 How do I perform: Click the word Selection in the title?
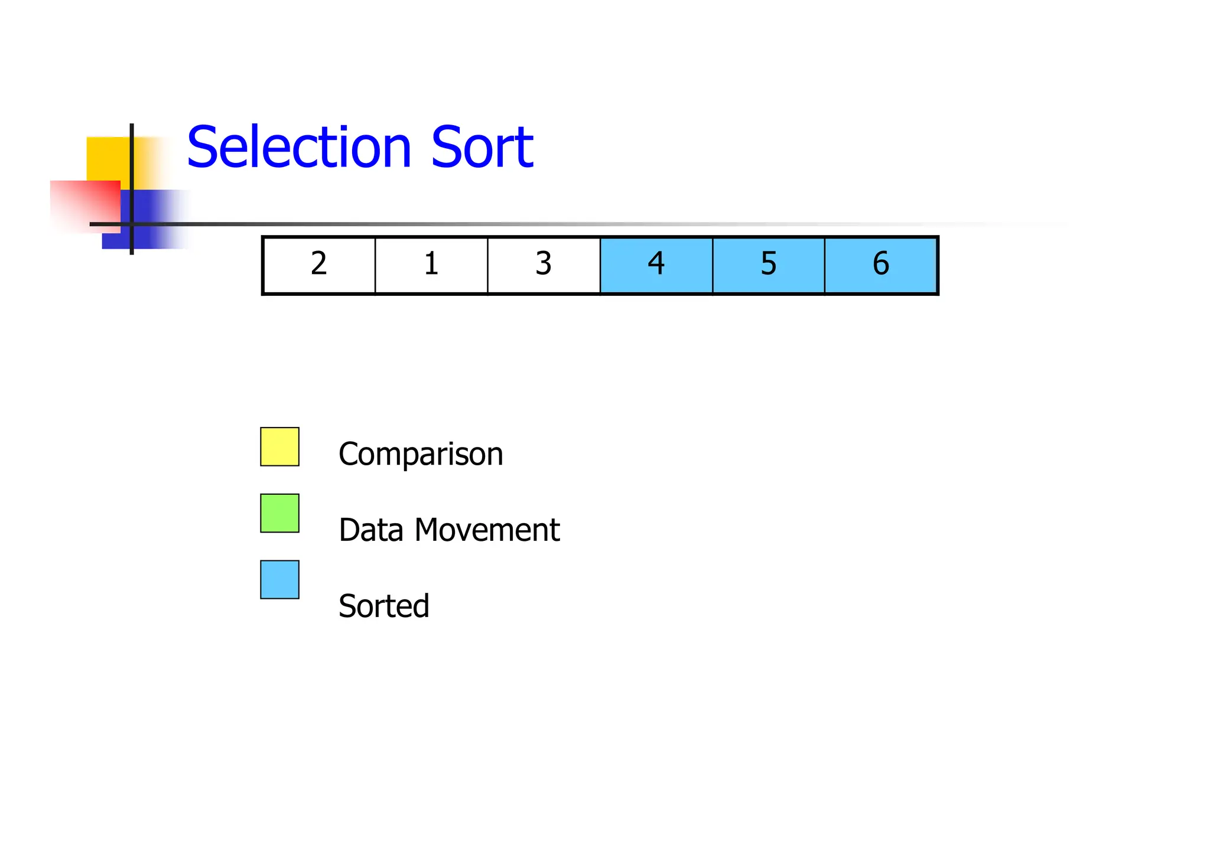[x=299, y=148]
